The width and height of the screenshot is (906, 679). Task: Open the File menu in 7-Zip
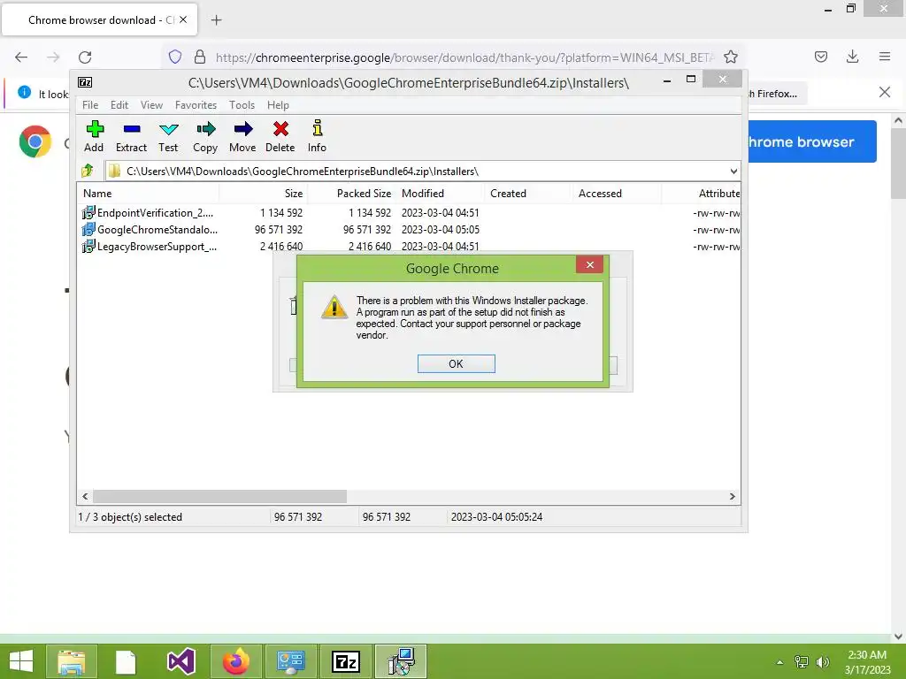pos(90,105)
